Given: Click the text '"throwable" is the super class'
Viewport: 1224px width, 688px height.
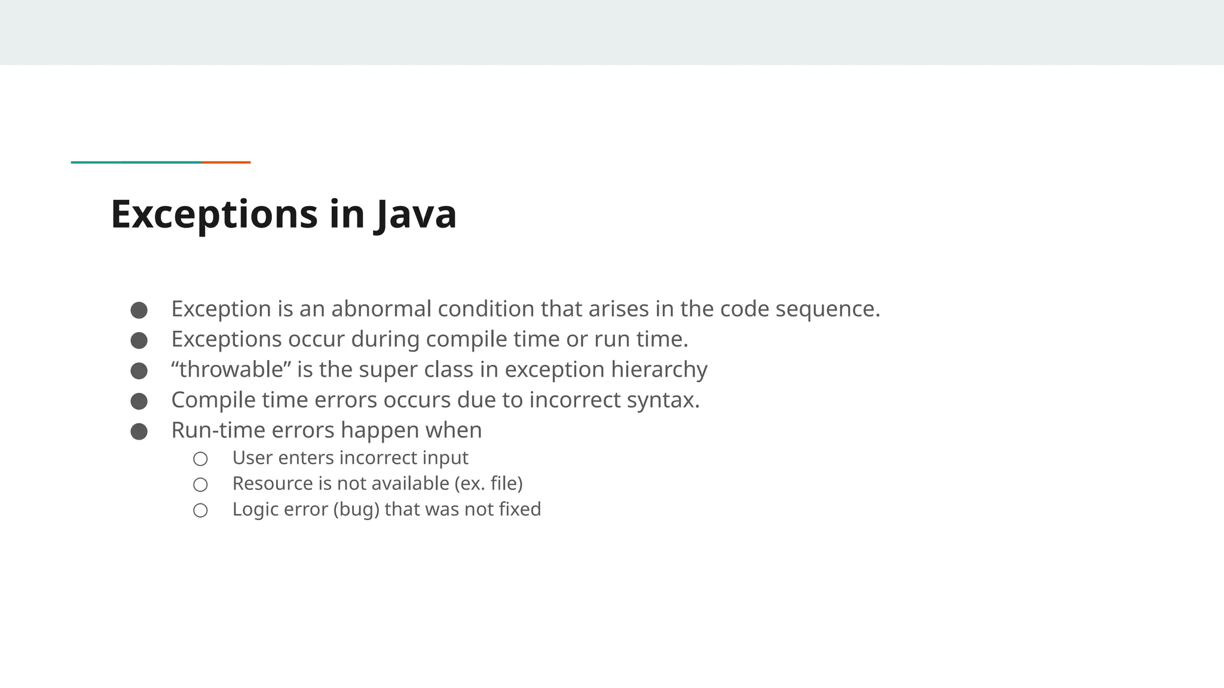Looking at the screenshot, I should pyautogui.click(x=439, y=370).
